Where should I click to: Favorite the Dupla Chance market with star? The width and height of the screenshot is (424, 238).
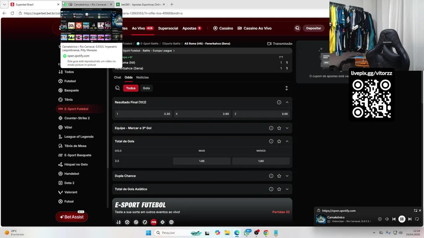tap(279, 176)
